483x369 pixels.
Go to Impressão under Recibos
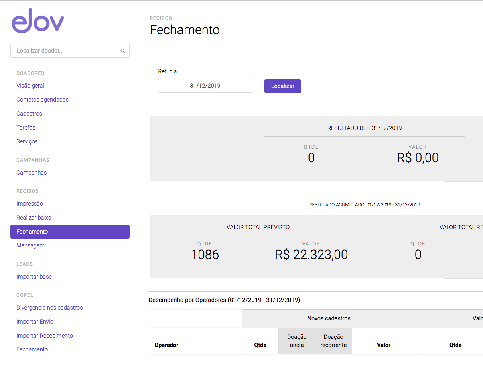point(30,204)
